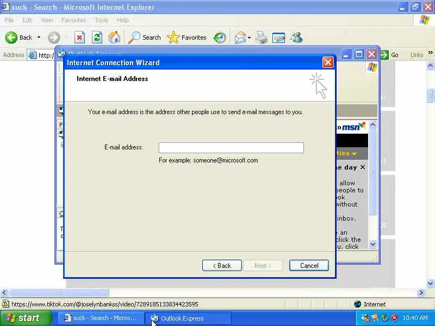Screen dimensions: 435x326
Task: Minimize the Outlook Express window
Action: (346, 54)
